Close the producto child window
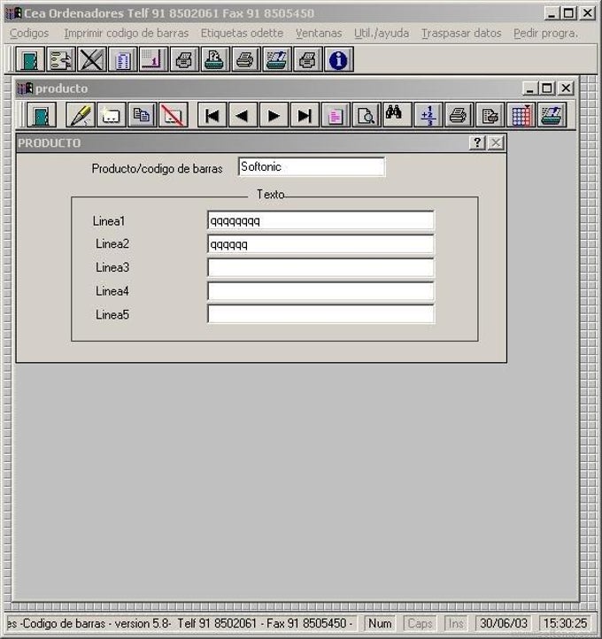This screenshot has width=602, height=639. [x=566, y=88]
